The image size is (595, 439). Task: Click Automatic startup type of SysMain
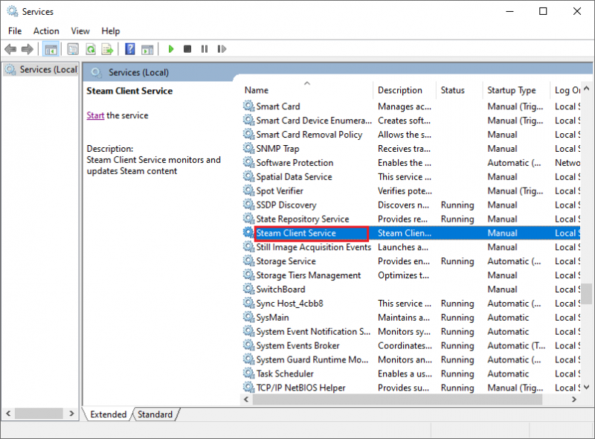click(x=508, y=317)
